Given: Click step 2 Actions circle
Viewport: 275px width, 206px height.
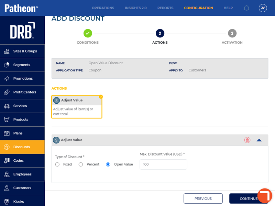Looking at the screenshot, I should (160, 33).
